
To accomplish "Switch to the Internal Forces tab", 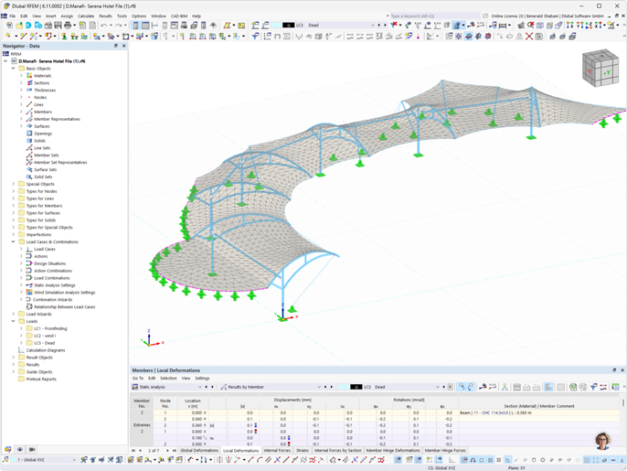I will click(x=277, y=451).
